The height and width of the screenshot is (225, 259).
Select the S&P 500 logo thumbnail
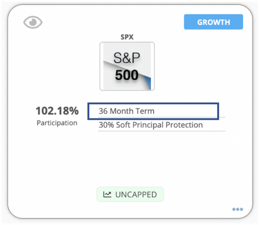tap(127, 66)
